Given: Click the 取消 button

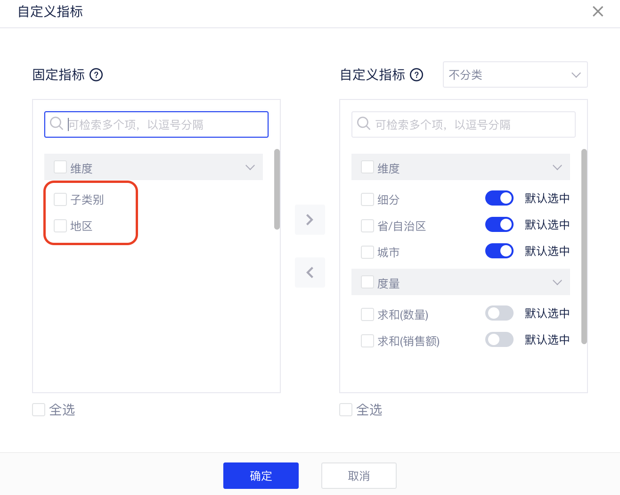Looking at the screenshot, I should coord(359,476).
